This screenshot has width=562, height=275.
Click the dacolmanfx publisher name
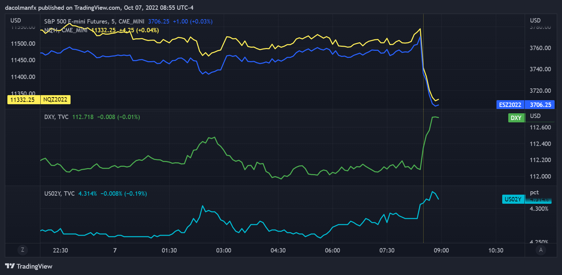tap(21, 8)
